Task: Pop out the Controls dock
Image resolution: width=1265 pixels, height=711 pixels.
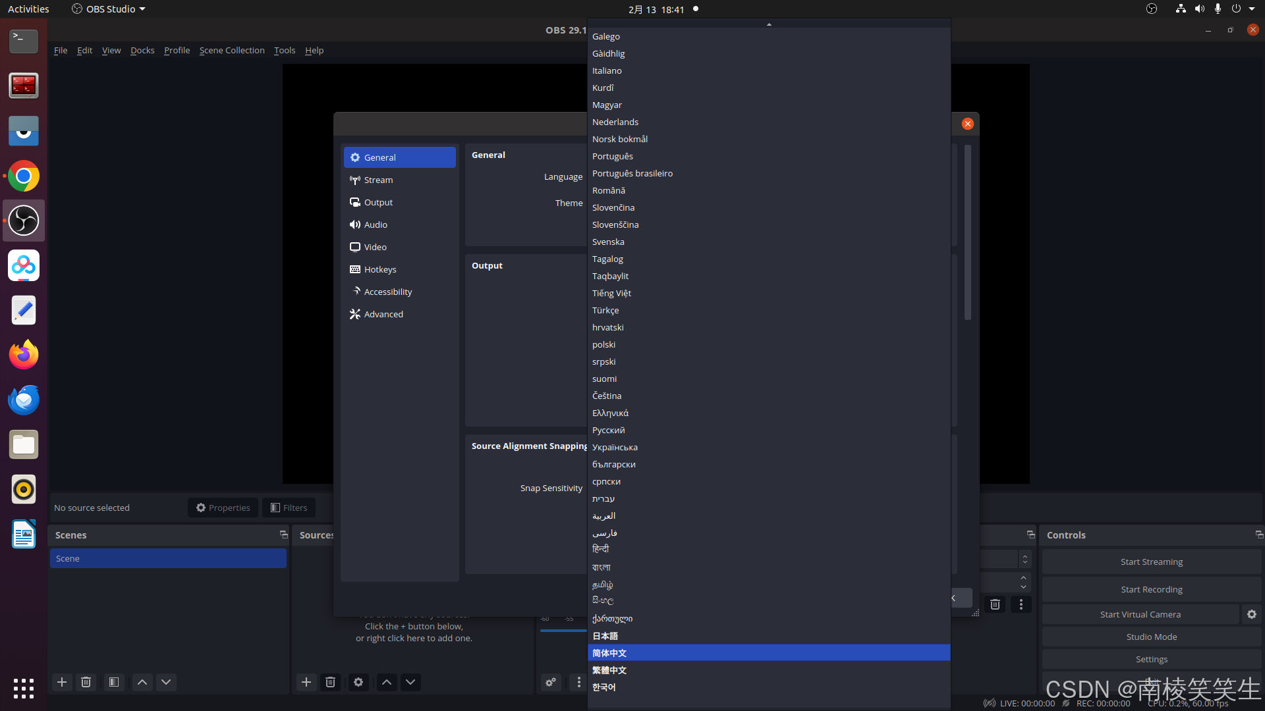Action: (x=1258, y=535)
